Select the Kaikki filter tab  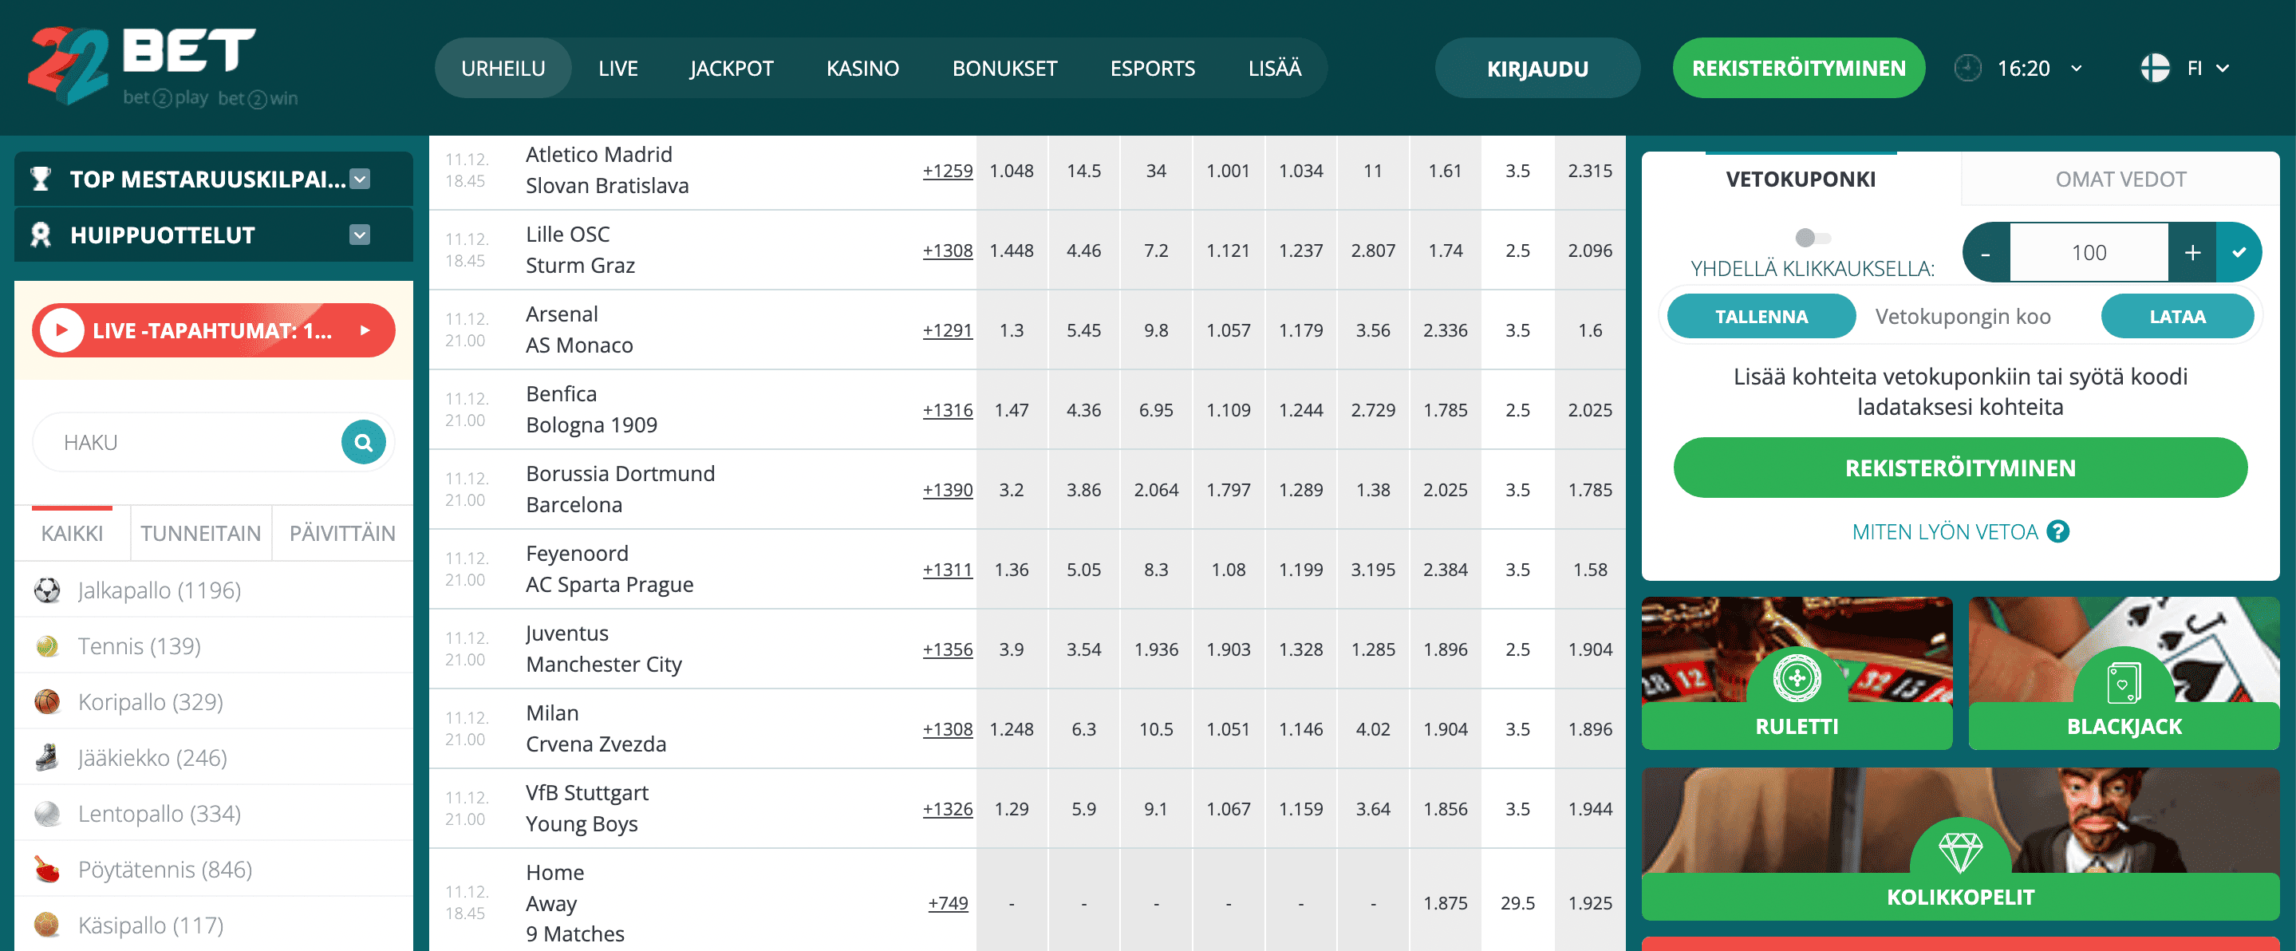[72, 533]
